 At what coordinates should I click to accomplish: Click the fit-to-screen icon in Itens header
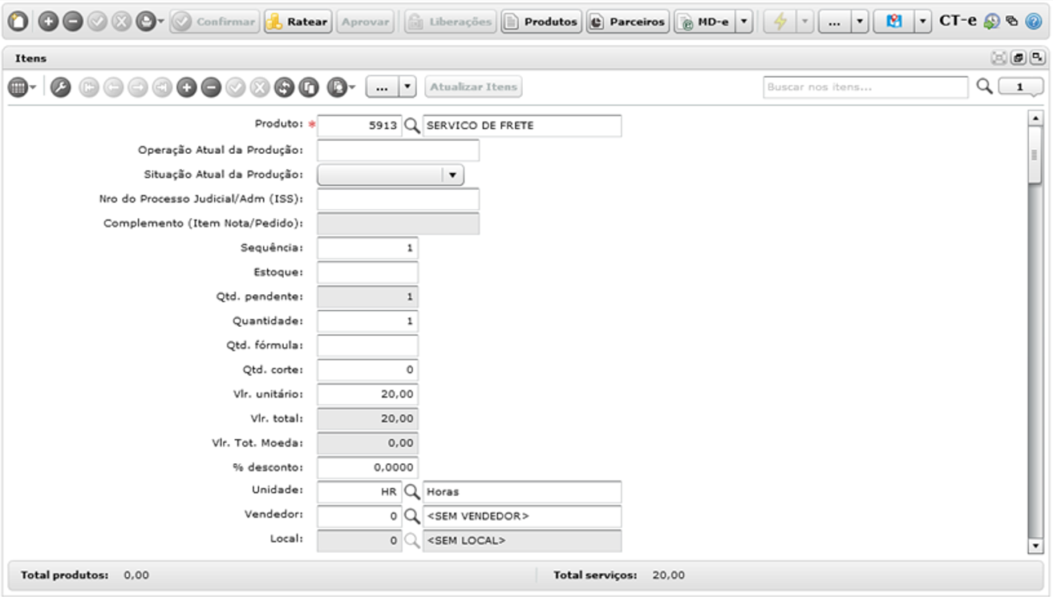click(x=999, y=58)
